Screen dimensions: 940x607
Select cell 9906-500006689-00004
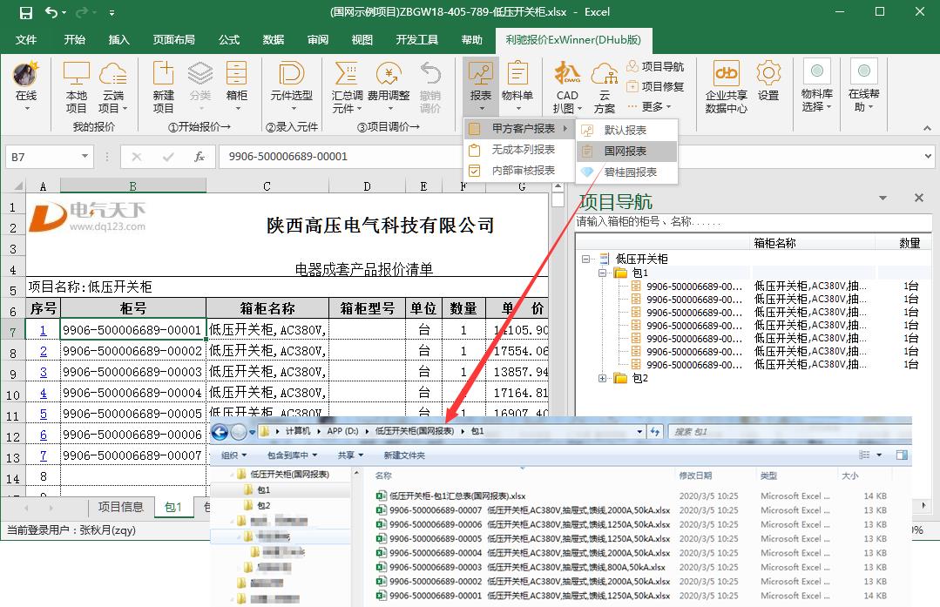click(132, 393)
